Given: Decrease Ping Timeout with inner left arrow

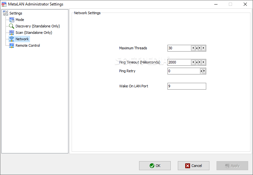Looking at the screenshot, I should click(197, 63).
